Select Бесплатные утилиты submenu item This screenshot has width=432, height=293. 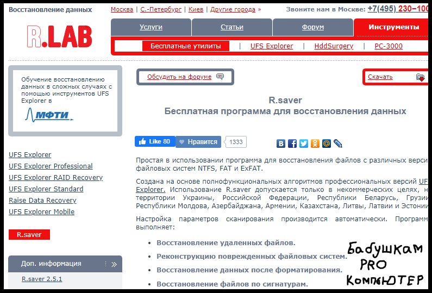point(186,46)
